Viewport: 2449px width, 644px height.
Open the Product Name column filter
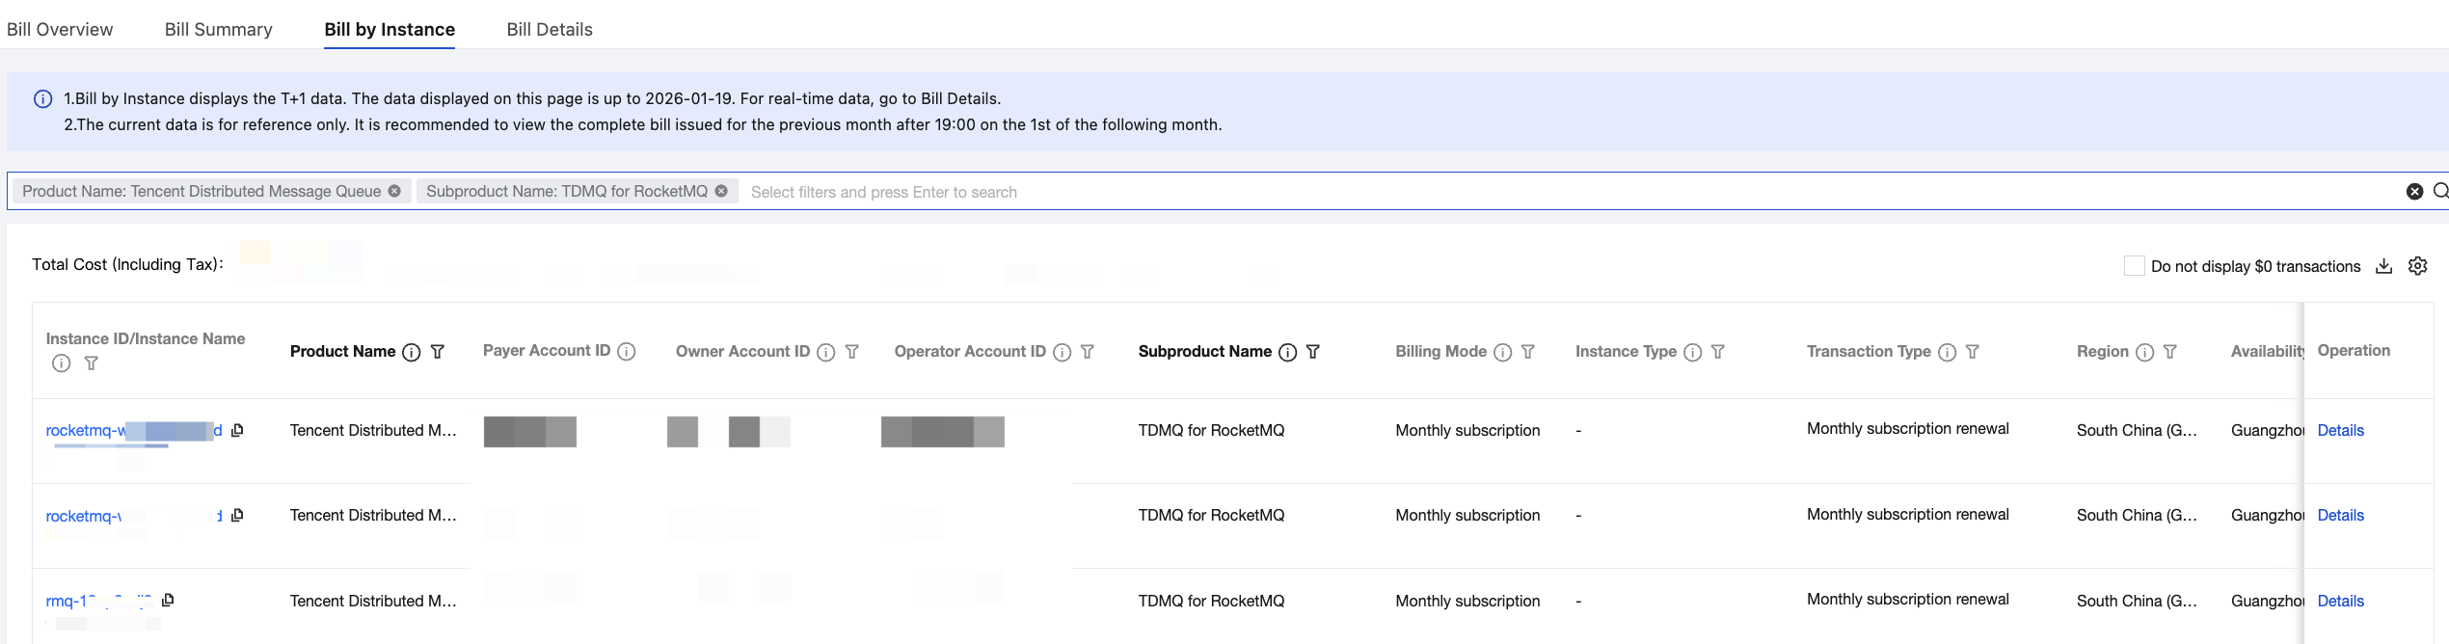pos(438,352)
